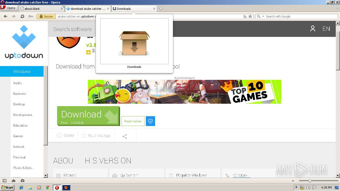Screen dimensions: 340x191
Task: Click the Uptodown logo
Action: 24,42
